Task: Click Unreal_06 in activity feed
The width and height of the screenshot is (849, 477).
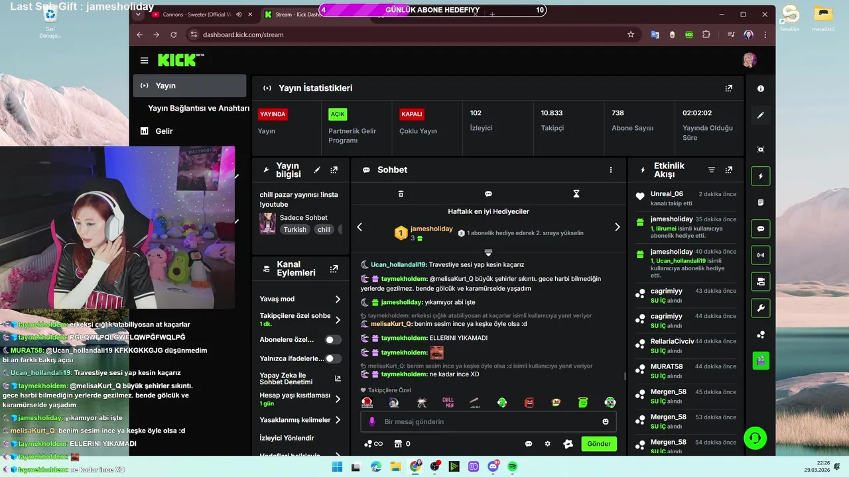Action: coord(667,194)
